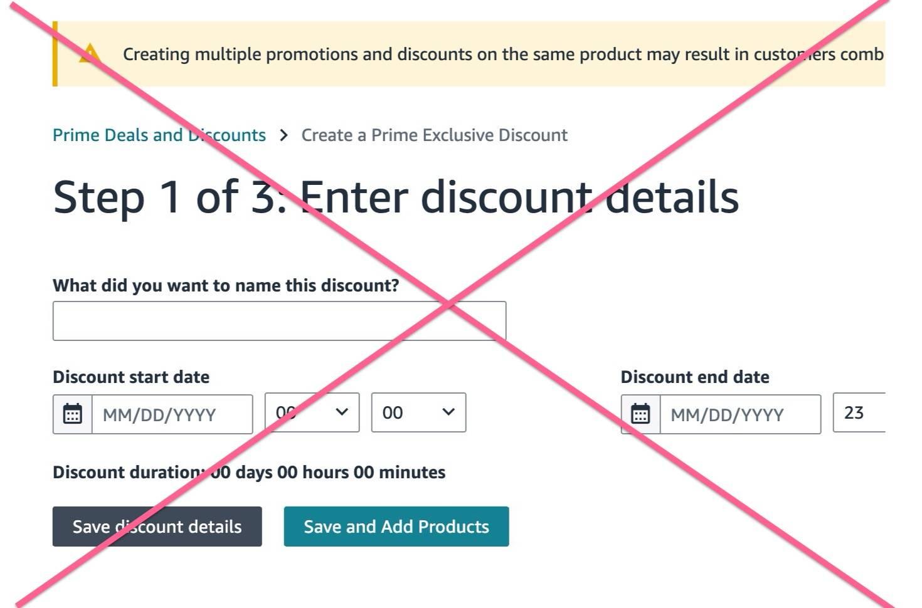Viewport: 922px width, 608px height.
Task: Click the yellow warning triangle icon
Action: pyautogui.click(x=90, y=53)
